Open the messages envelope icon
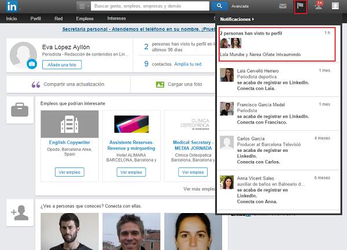 coord(283,6)
